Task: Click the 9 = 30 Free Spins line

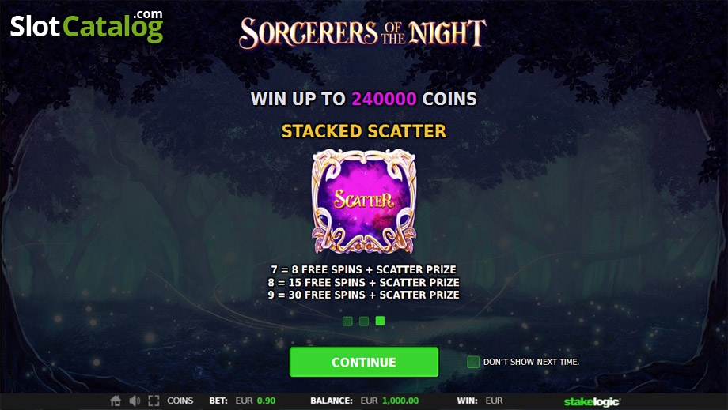Action: pos(363,295)
